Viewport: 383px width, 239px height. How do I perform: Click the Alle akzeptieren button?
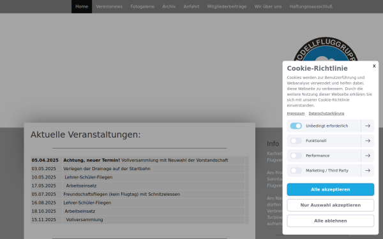click(330, 189)
